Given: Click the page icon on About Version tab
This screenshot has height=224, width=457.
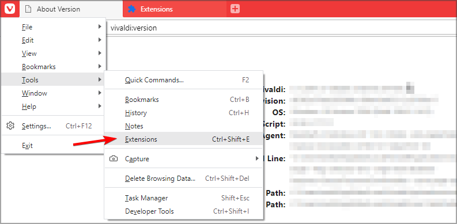Looking at the screenshot, I should [28, 9].
